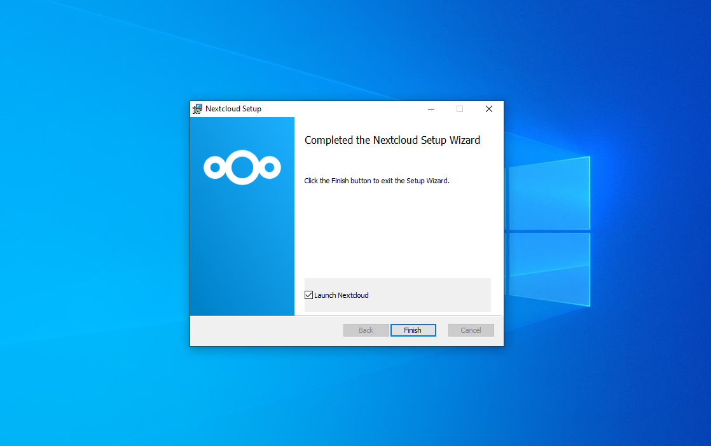711x446 pixels.
Task: Close the Nextcloud Setup window
Action: (x=489, y=109)
